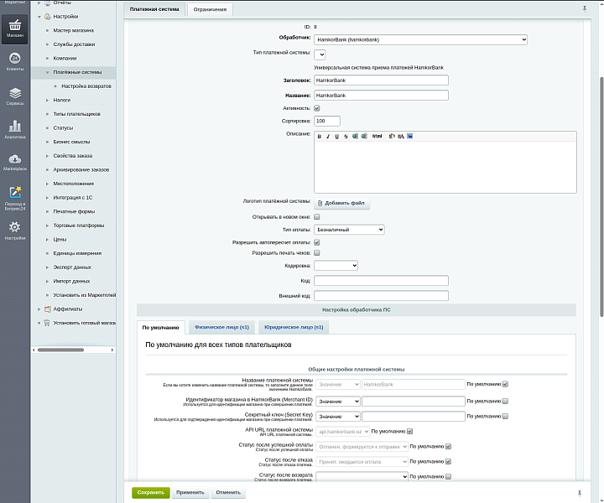Image resolution: width=604 pixels, height=503 pixels.
Task: Go to Аналитика in left sidebar
Action: pos(15,128)
